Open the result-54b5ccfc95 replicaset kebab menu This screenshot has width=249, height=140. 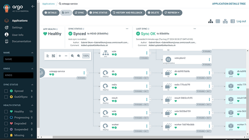pos(209,99)
